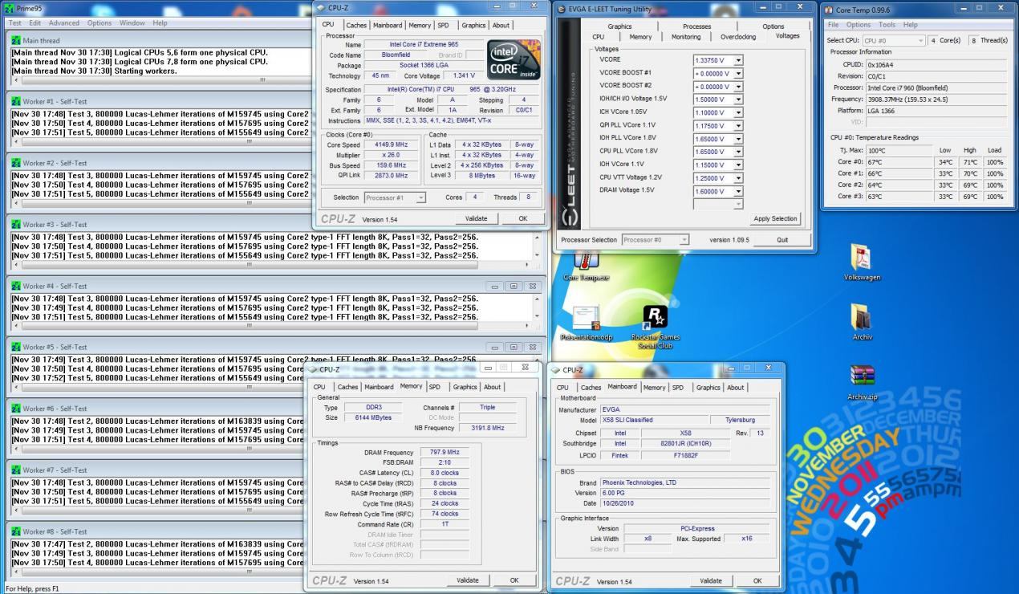Click the Worker #7 Self-Test window icon
Viewport: 1019px width, 594px height.
[14, 470]
